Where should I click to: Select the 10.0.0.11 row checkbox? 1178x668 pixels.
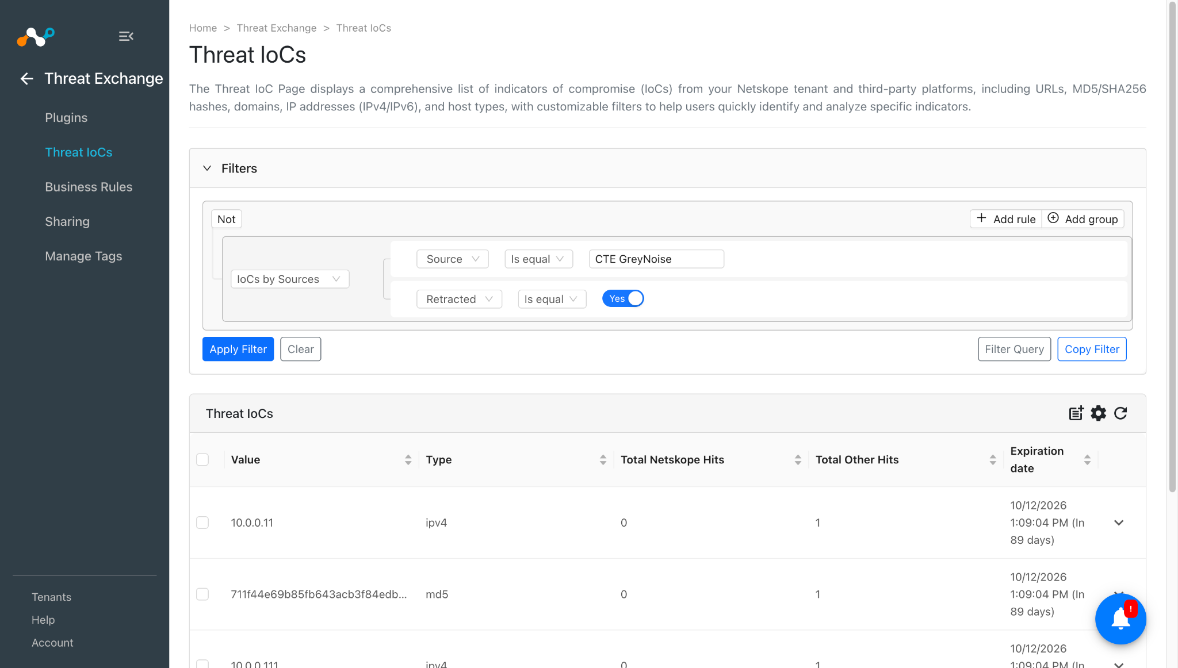[x=202, y=523]
